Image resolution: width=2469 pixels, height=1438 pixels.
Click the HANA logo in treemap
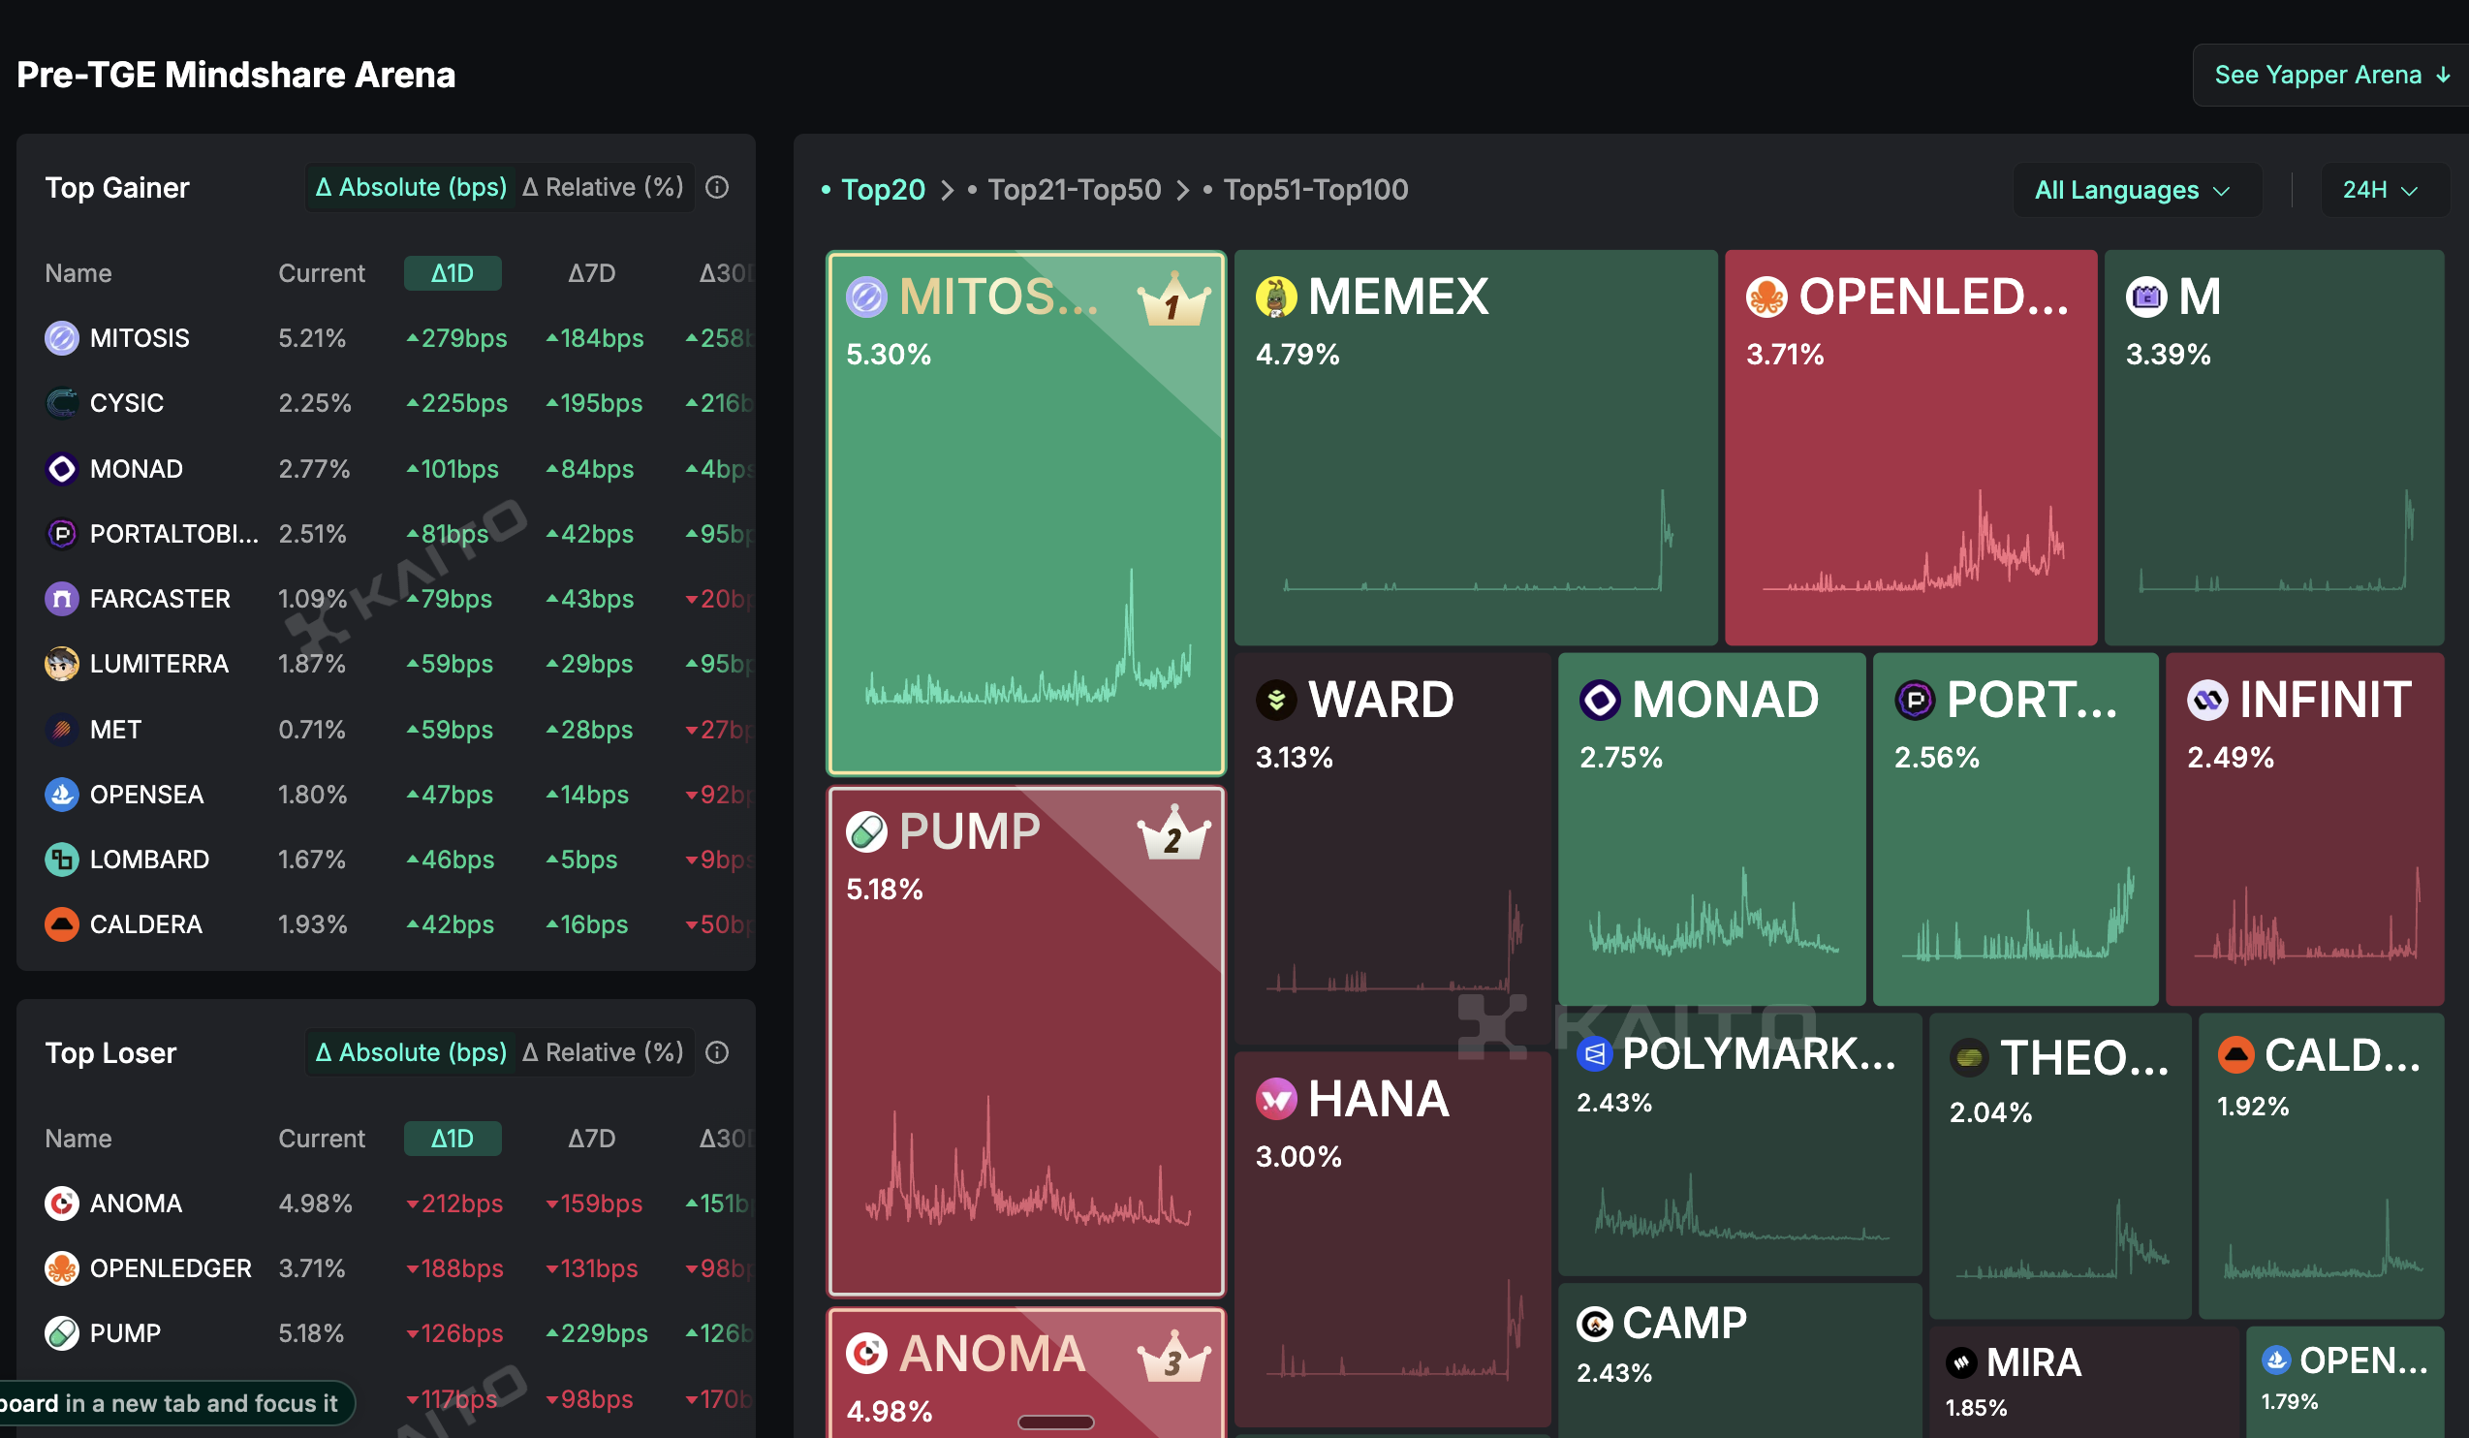pyautogui.click(x=1275, y=1099)
